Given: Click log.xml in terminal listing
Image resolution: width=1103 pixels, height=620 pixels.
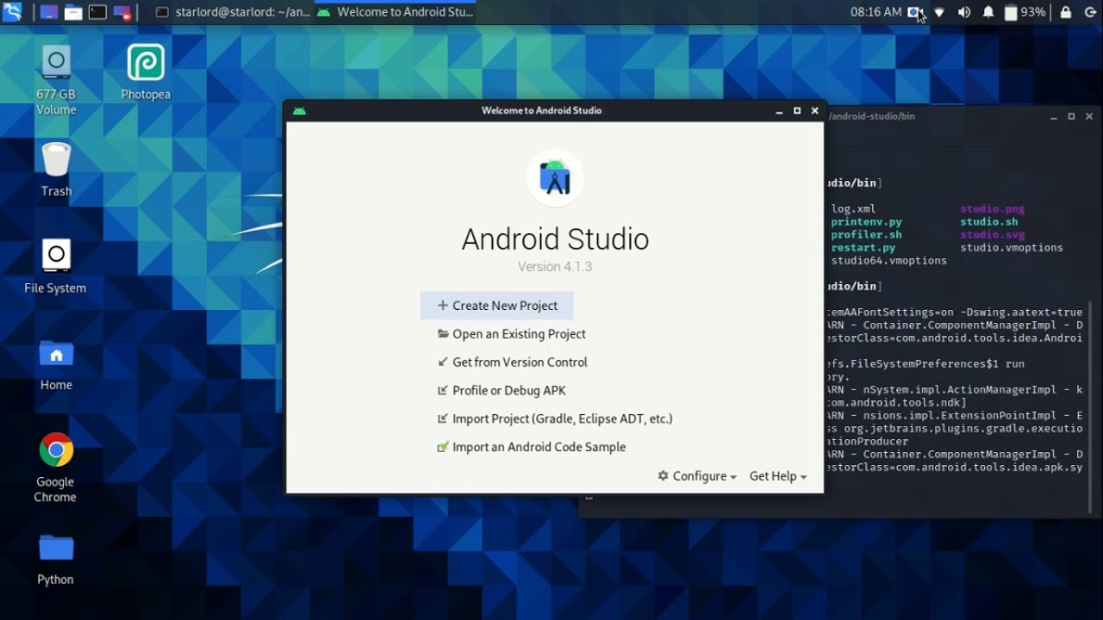Looking at the screenshot, I should coord(853,209).
